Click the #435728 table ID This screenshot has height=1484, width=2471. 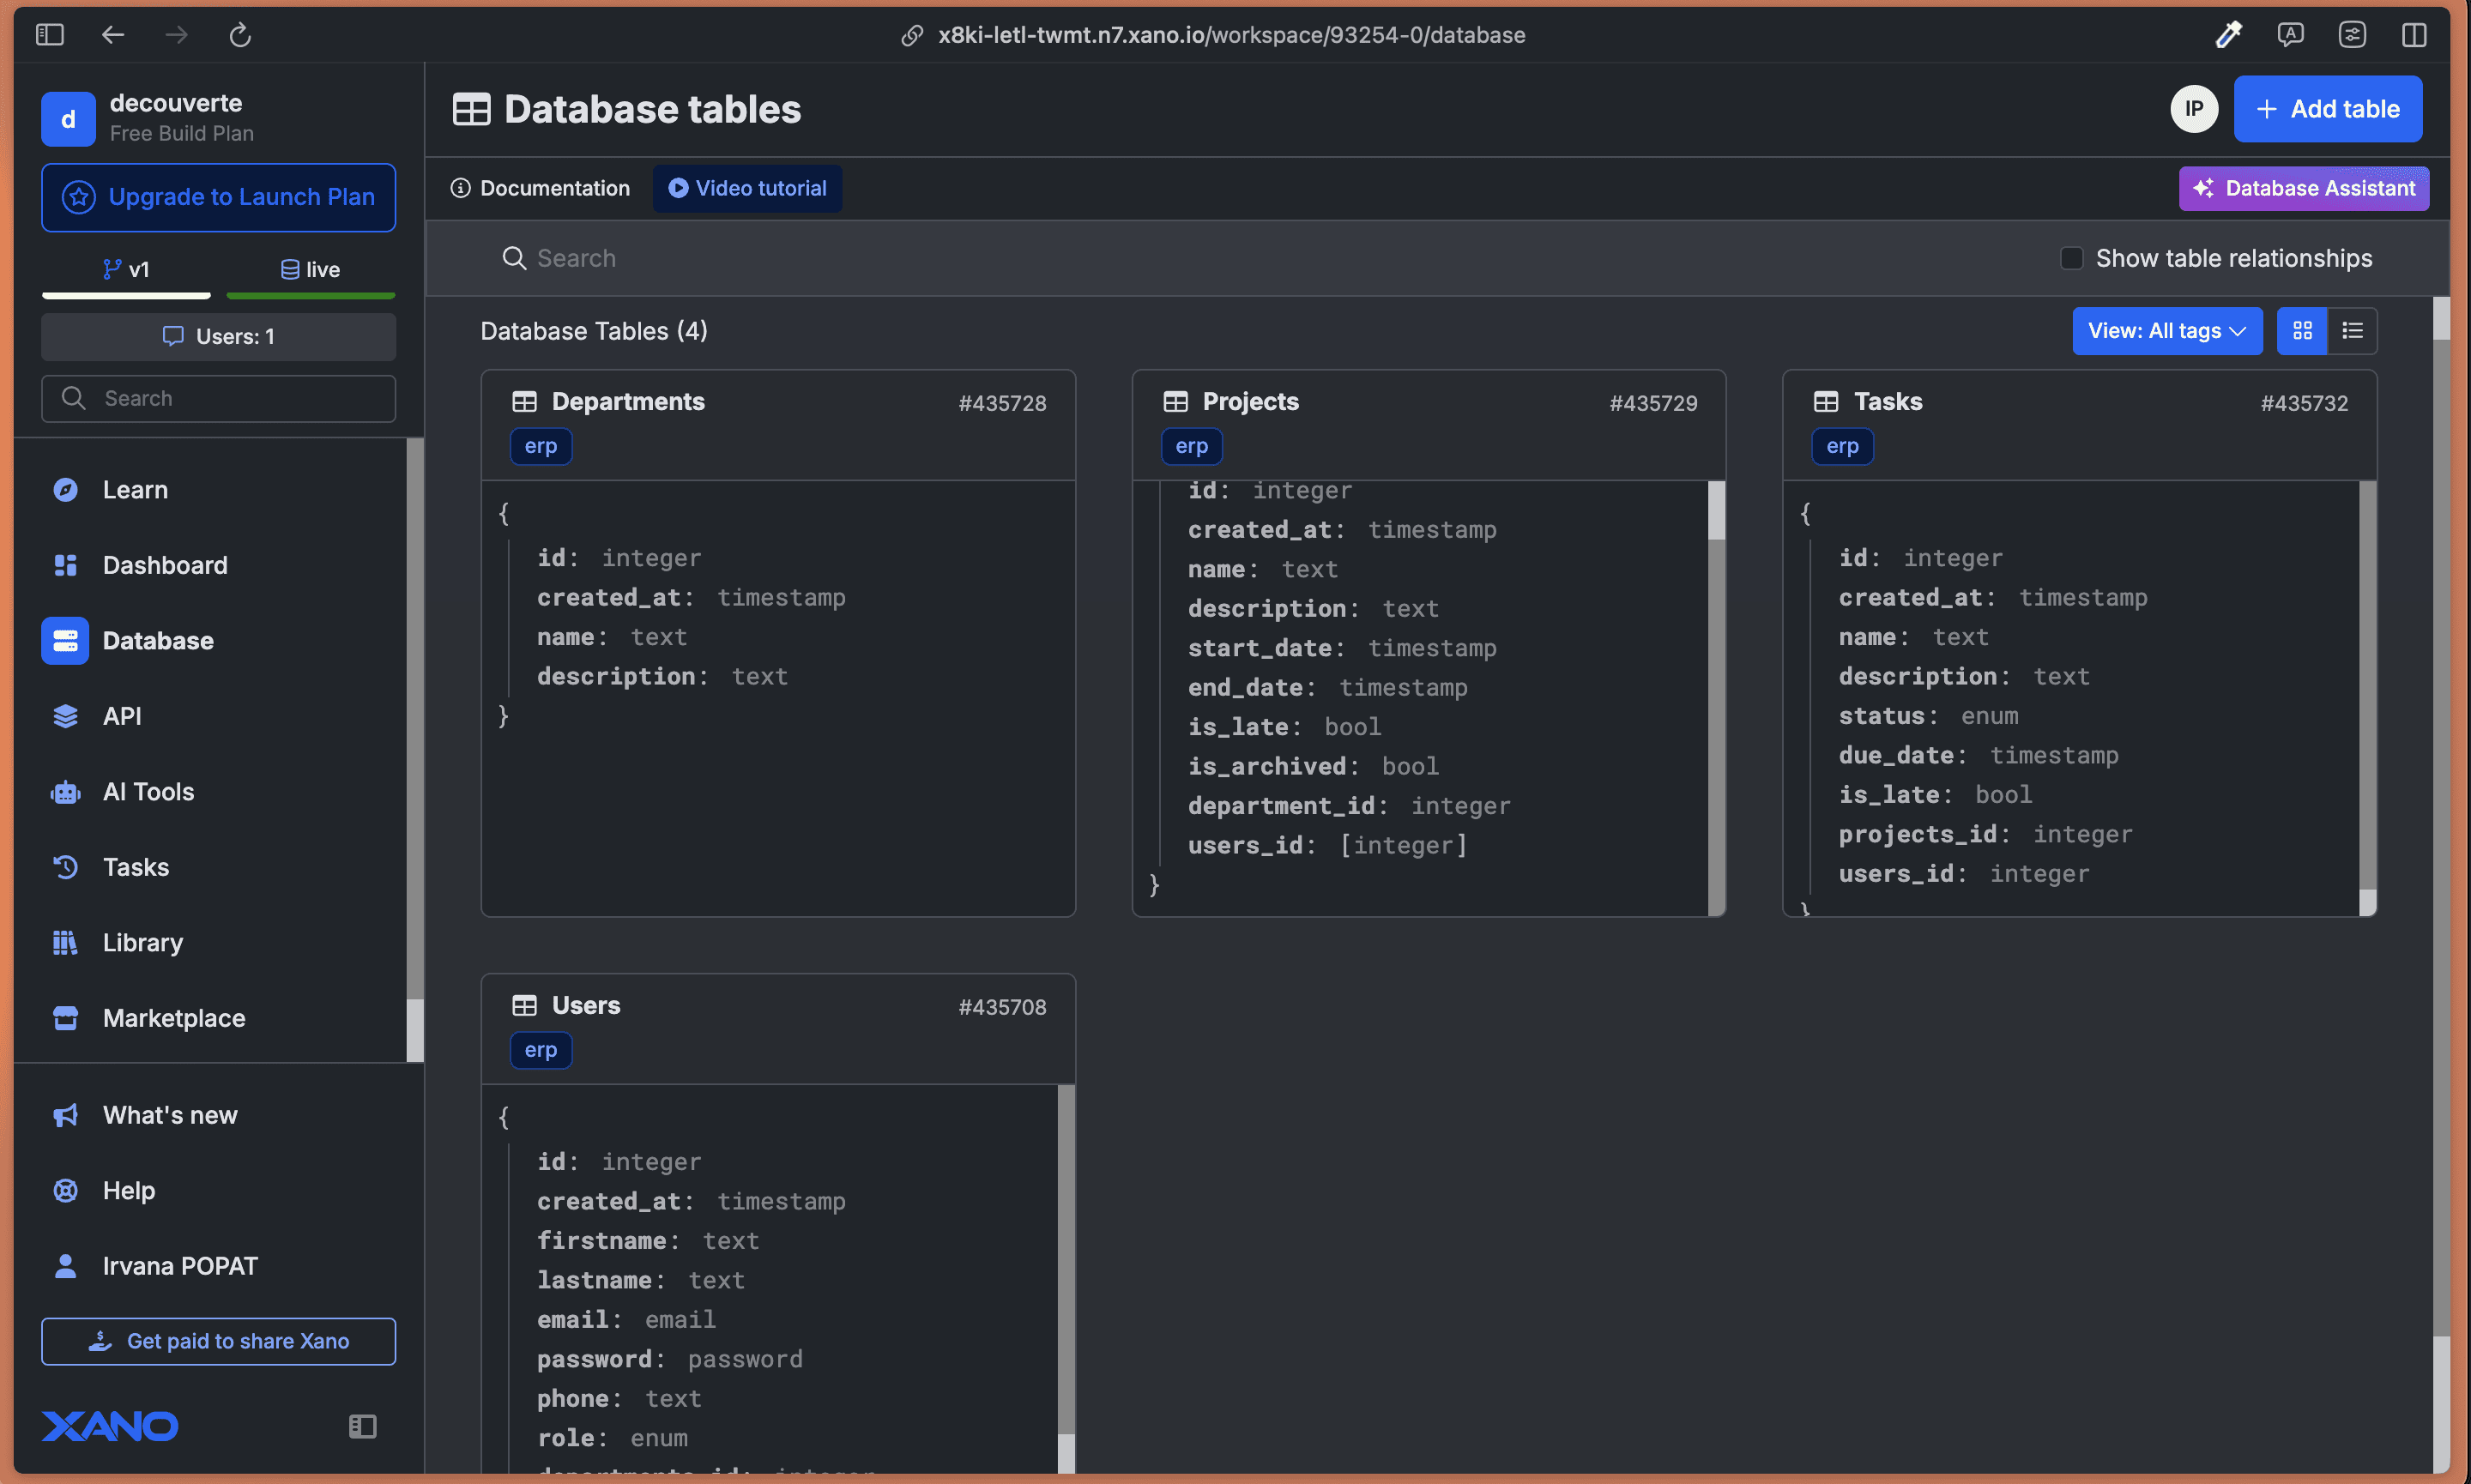tap(1002, 404)
